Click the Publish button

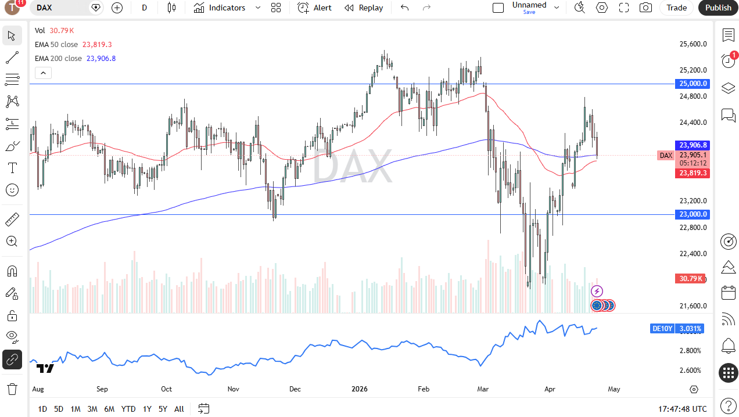click(718, 8)
